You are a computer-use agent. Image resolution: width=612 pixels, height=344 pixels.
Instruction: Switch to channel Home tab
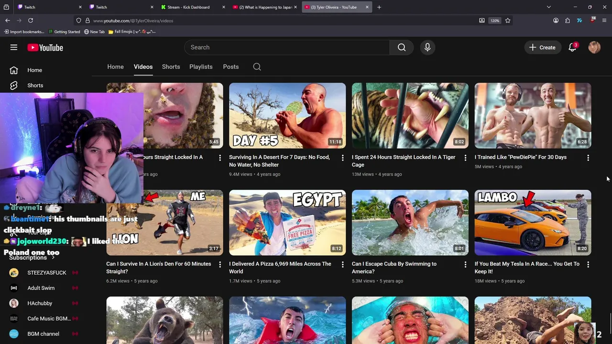(x=115, y=67)
